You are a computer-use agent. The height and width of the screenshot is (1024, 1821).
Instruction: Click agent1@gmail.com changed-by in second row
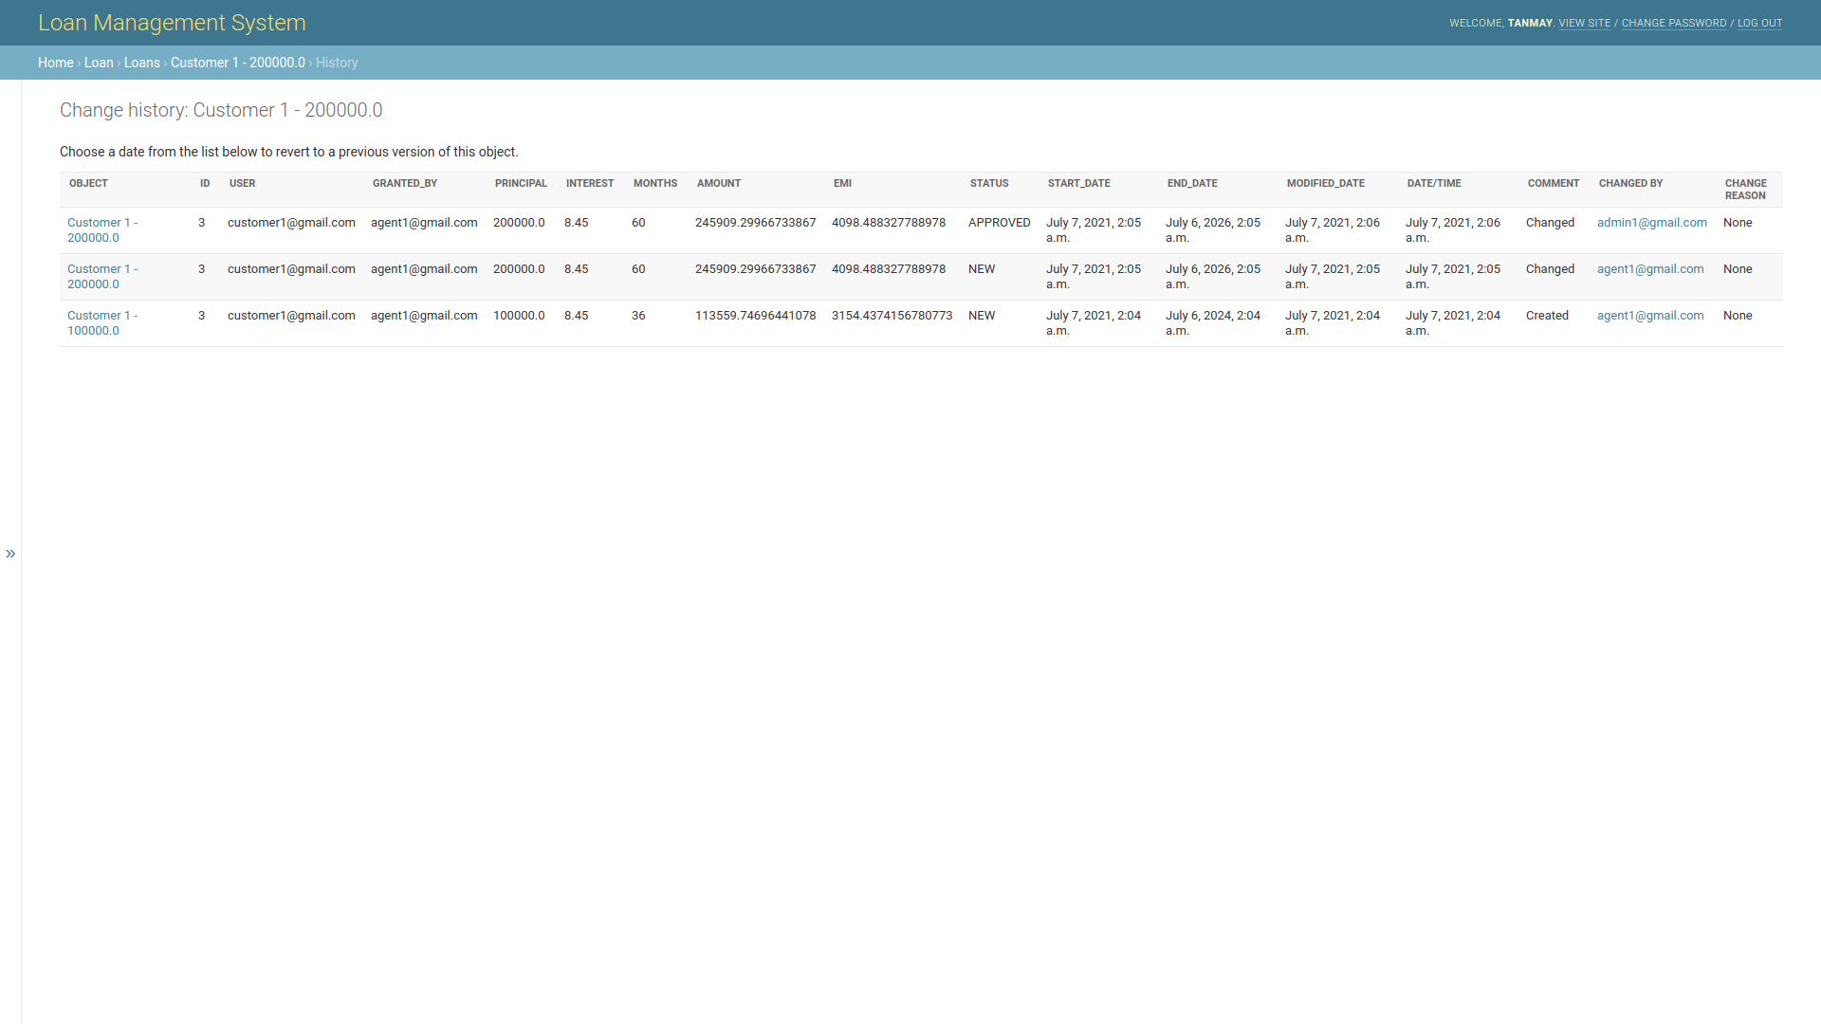(x=1649, y=269)
